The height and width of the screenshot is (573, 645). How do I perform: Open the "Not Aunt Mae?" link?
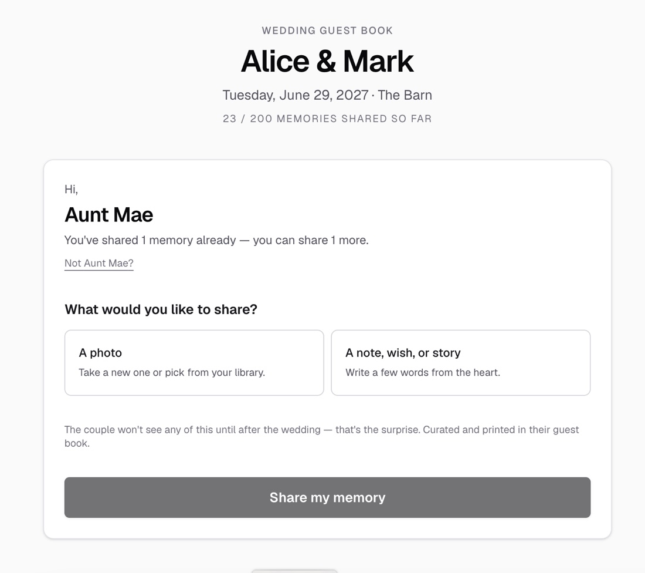click(99, 263)
